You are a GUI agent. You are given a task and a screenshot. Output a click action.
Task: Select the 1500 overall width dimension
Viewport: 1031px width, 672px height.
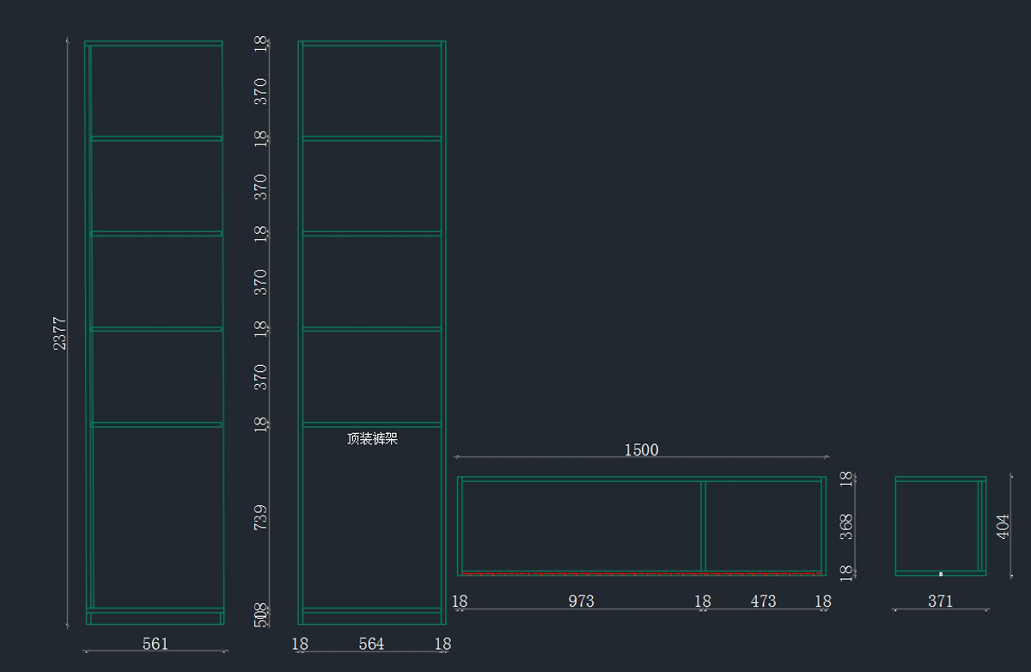(x=641, y=449)
